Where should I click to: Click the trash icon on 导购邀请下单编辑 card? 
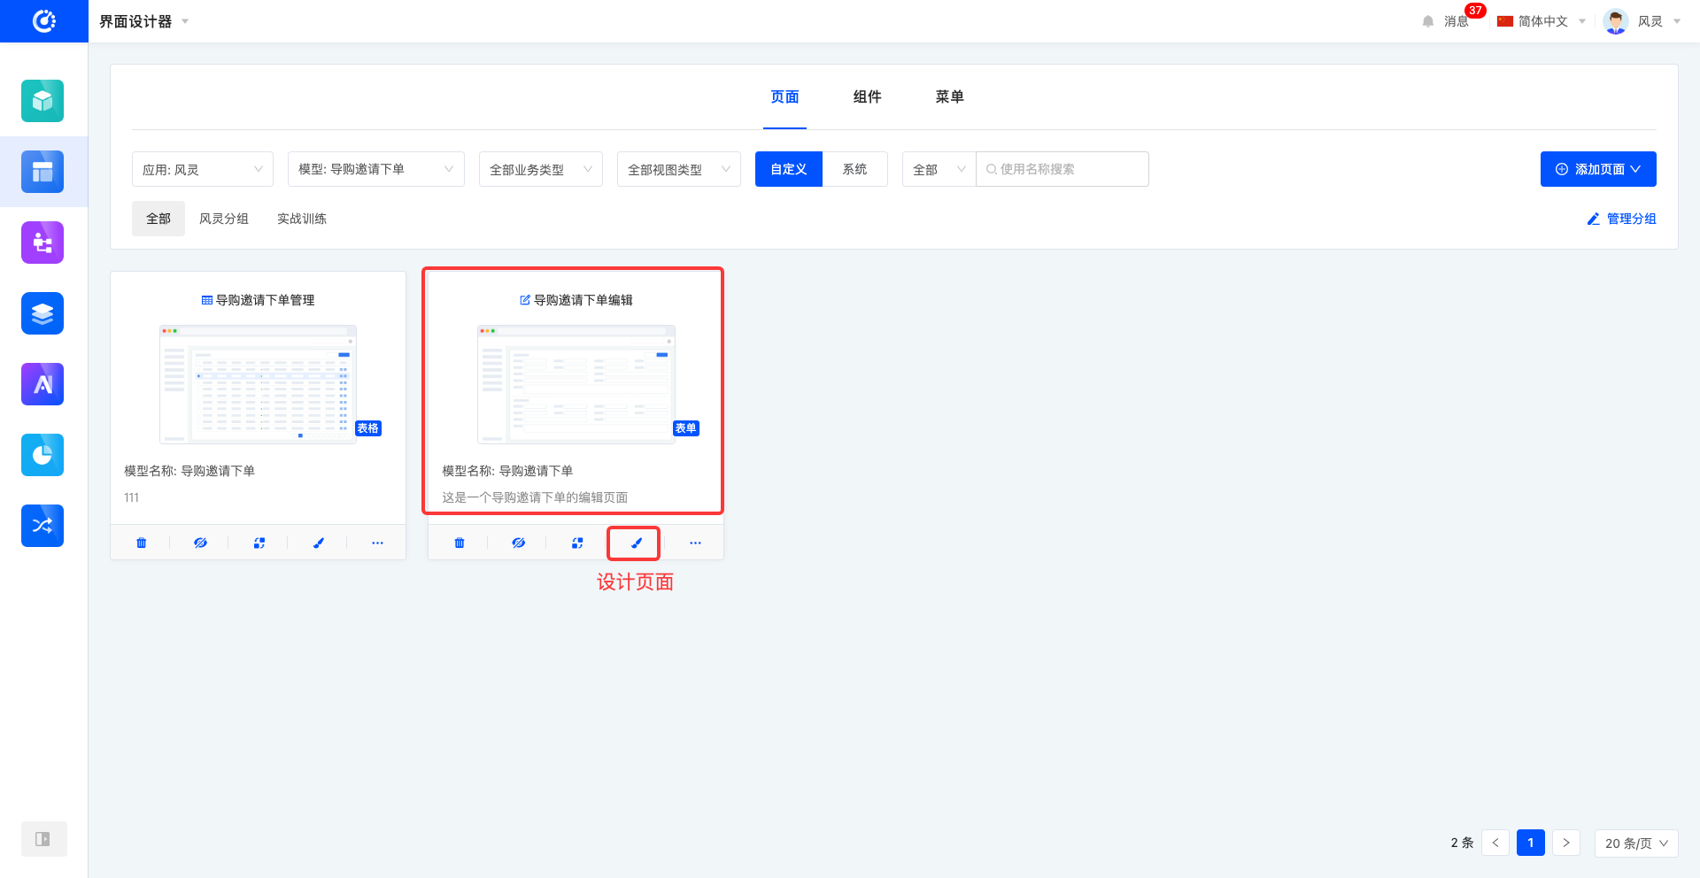[x=459, y=543]
